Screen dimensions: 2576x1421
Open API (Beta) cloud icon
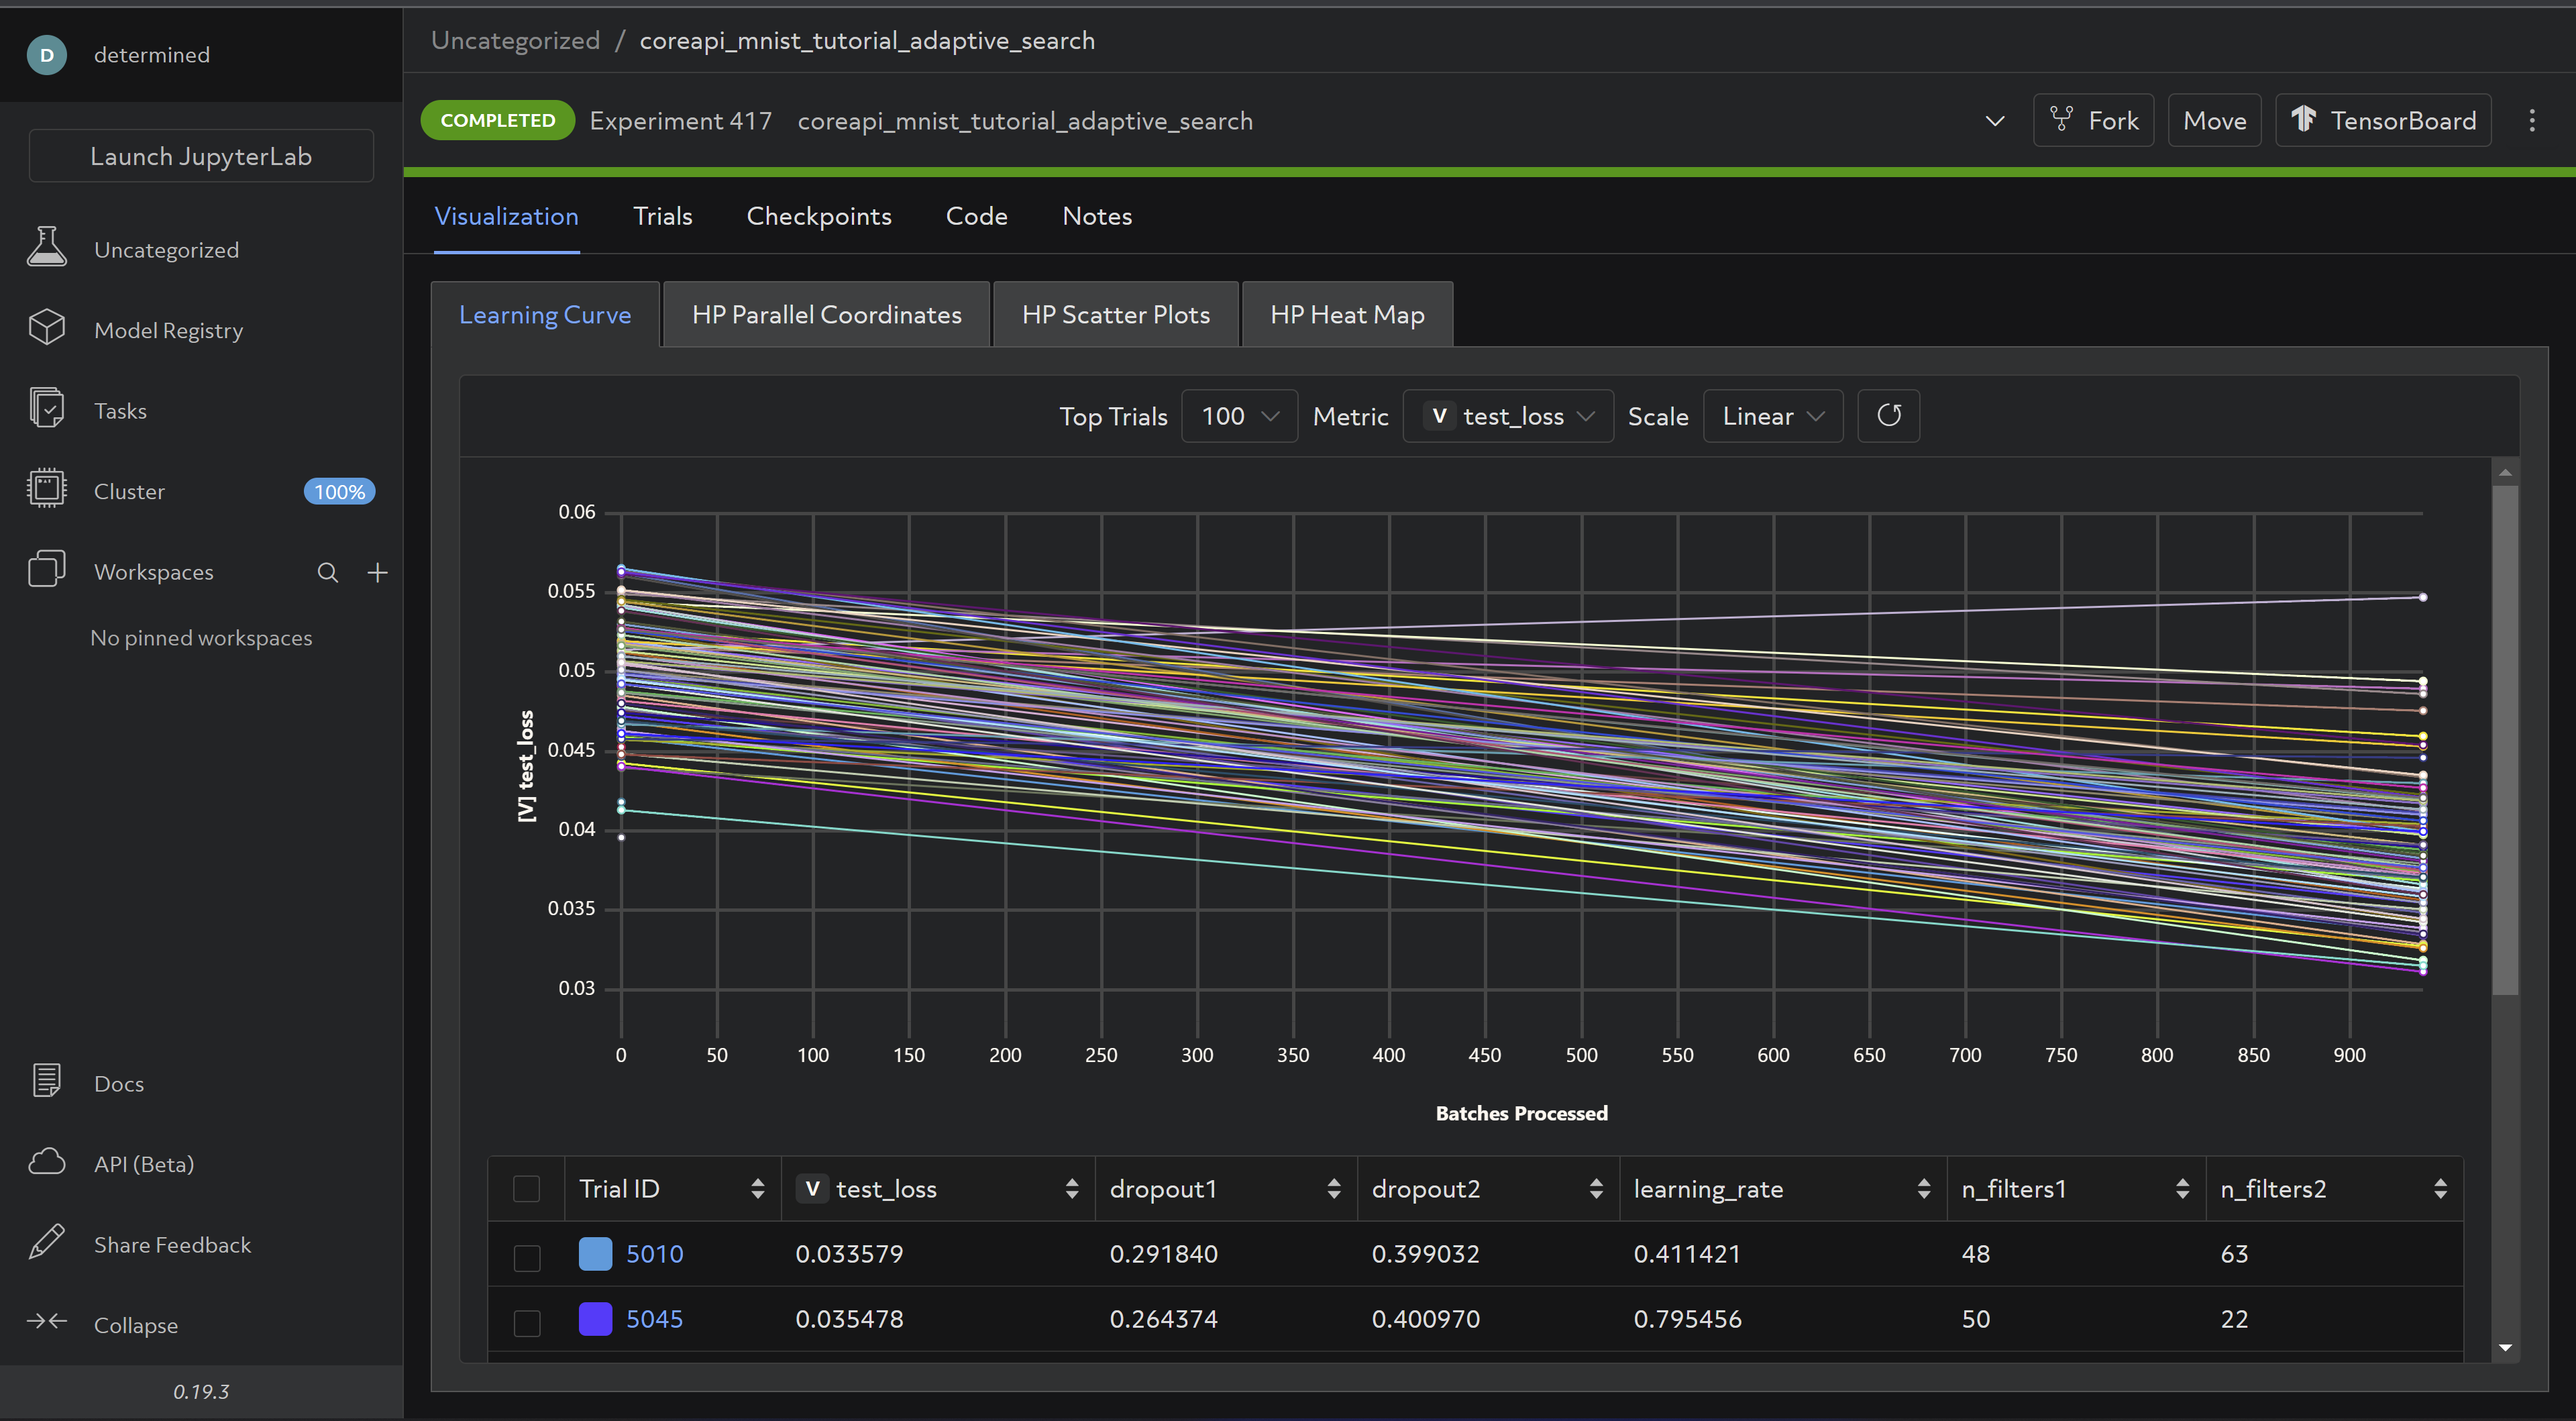tap(46, 1162)
